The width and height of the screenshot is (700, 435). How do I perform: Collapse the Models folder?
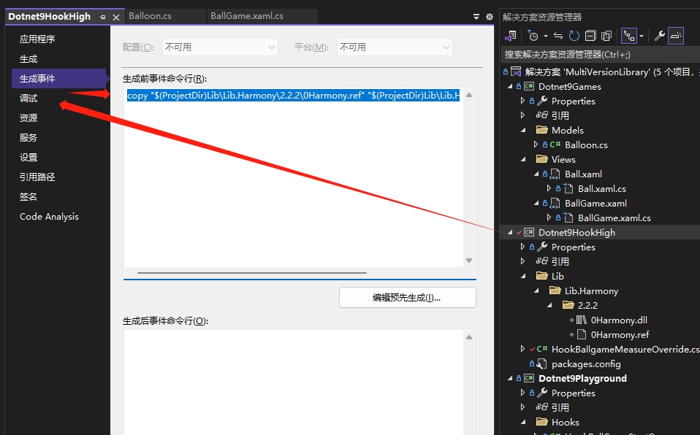[523, 130]
